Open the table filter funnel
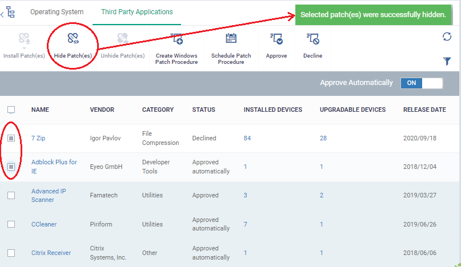 click(447, 61)
